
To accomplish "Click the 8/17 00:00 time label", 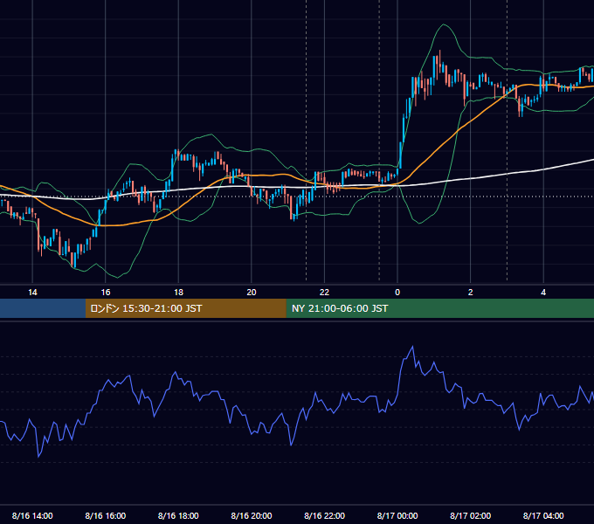I will 397,515.
